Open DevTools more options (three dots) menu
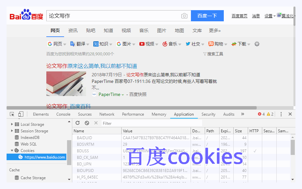The image size is (302, 189). (x=281, y=114)
